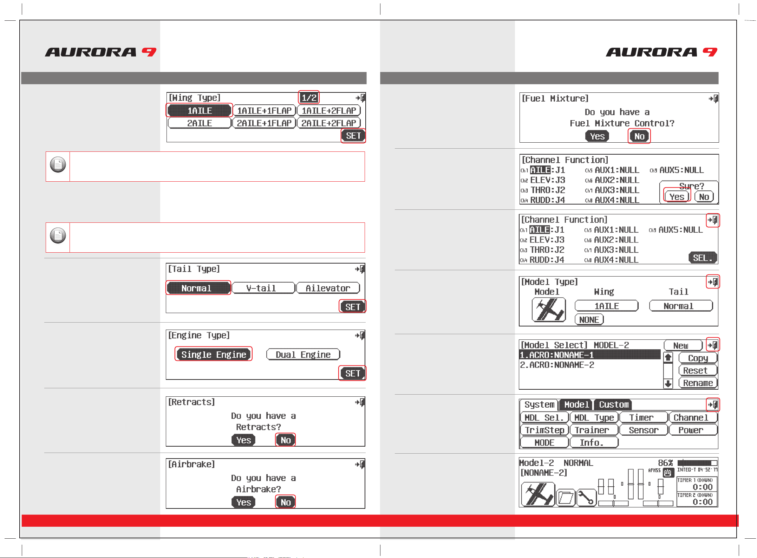The width and height of the screenshot is (757, 558).
Task: Tap the down arrow in Model Select list
Action: (x=668, y=384)
